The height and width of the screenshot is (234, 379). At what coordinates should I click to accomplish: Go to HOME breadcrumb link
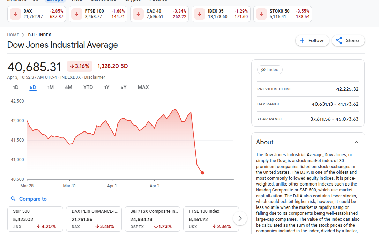13,35
